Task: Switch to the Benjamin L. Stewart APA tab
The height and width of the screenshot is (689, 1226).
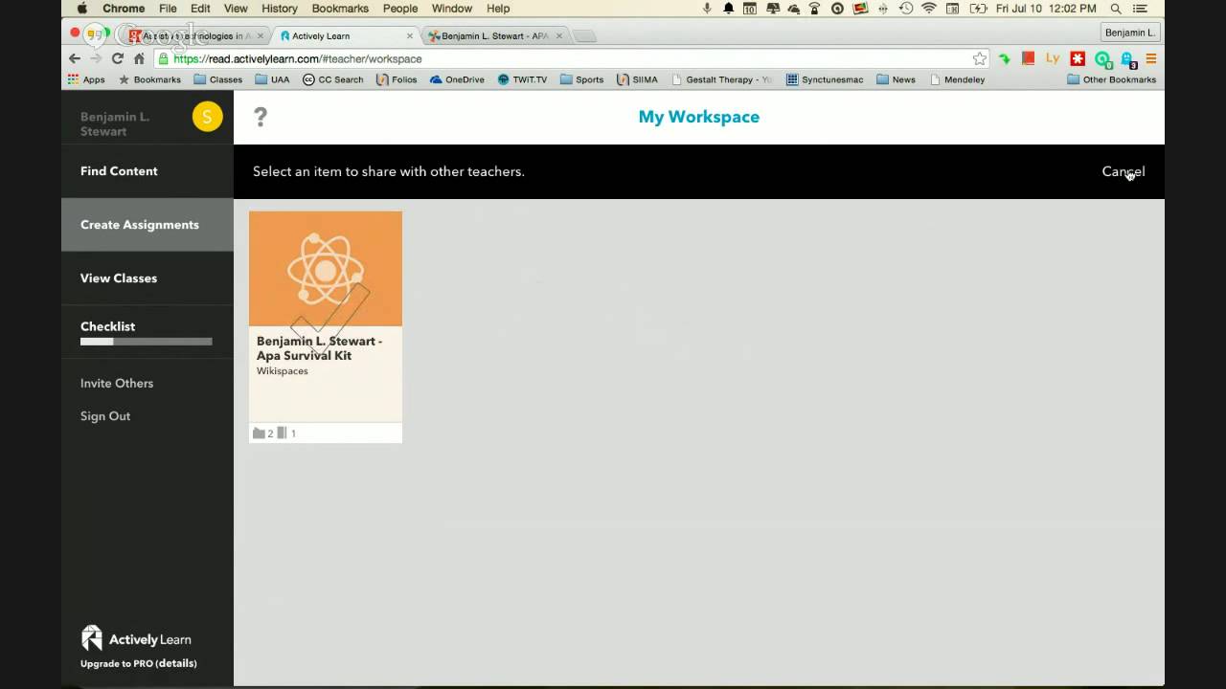Action: pyautogui.click(x=493, y=35)
